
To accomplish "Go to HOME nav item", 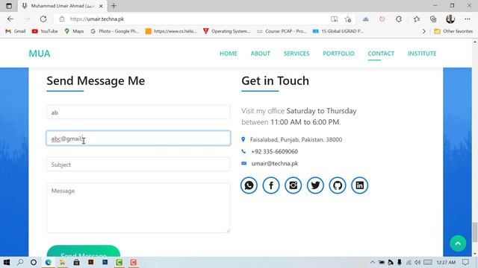I will [x=229, y=54].
